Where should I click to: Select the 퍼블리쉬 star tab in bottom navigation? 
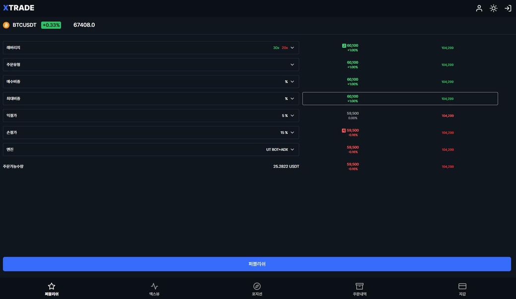tap(52, 289)
